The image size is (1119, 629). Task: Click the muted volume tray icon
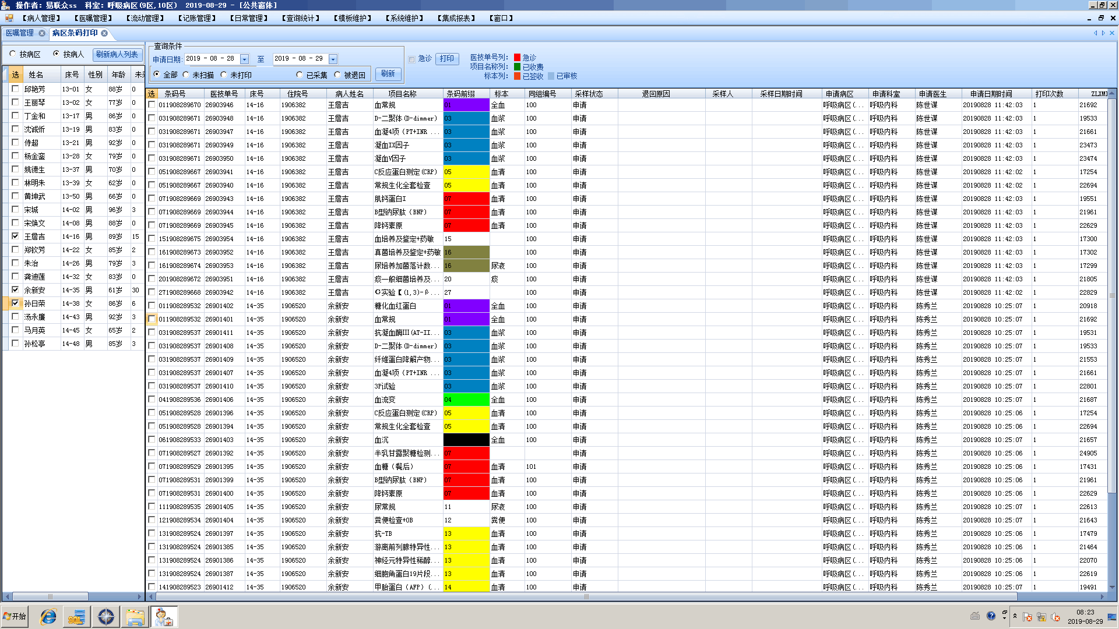point(1055,617)
